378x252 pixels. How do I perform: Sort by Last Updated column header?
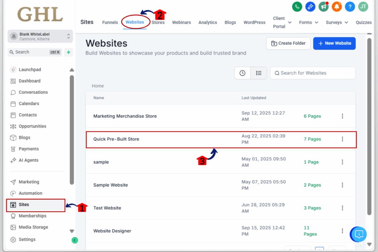(254, 98)
